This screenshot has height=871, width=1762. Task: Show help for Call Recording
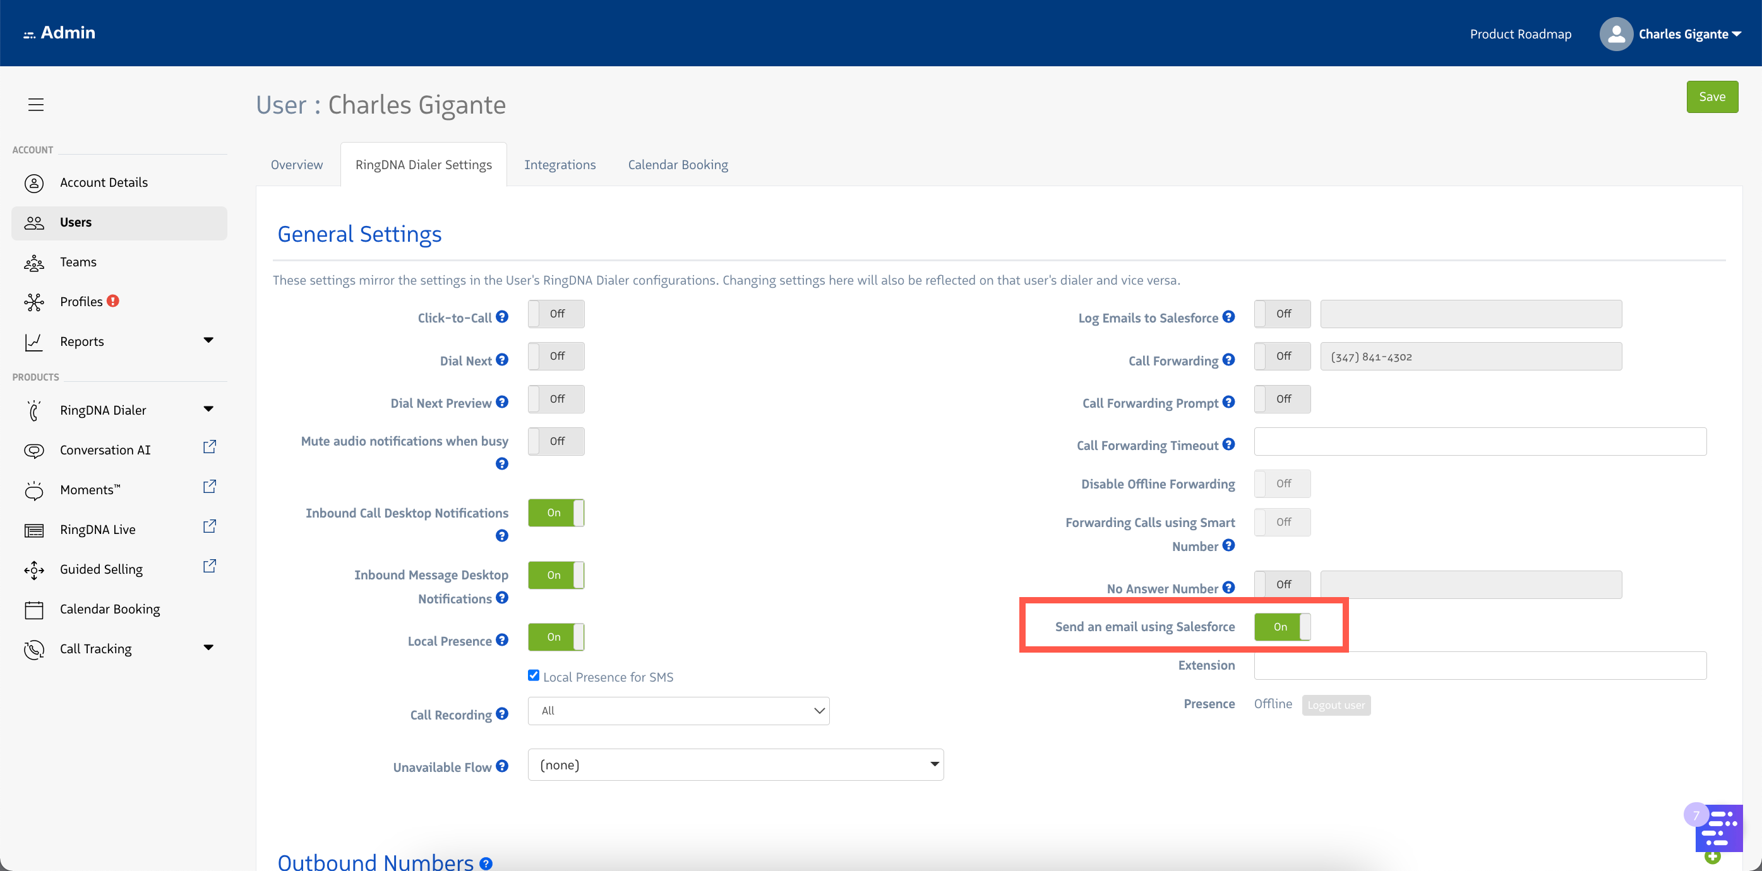tap(502, 714)
